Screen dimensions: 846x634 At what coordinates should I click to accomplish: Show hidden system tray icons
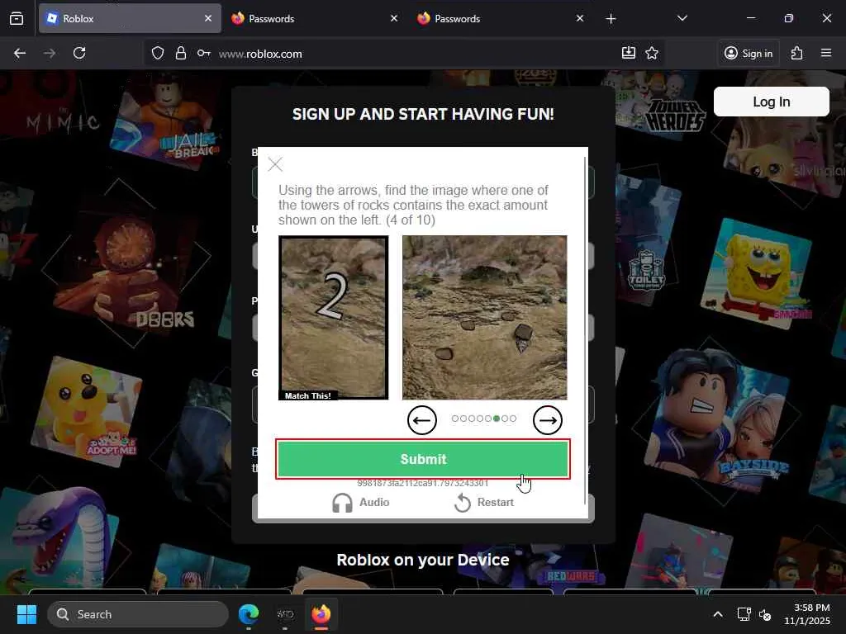[x=718, y=614]
